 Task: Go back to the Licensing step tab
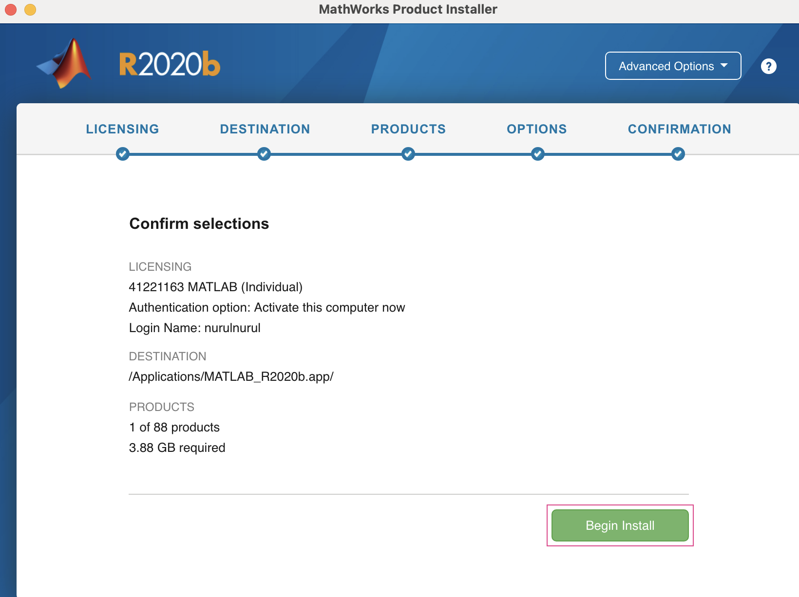[123, 129]
